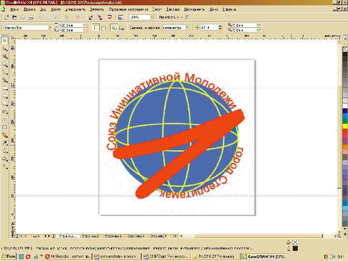Open the Fill tool flyout
The width and height of the screenshot is (348, 261).
5,159
